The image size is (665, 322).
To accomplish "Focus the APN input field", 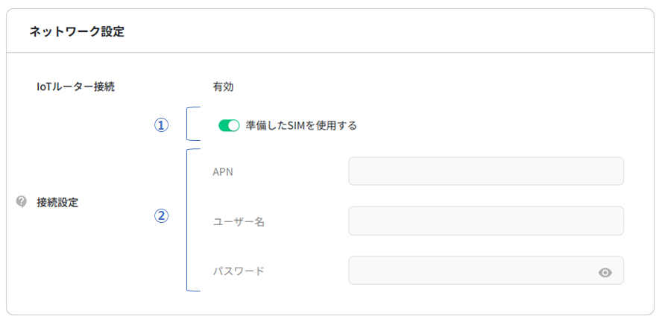I will click(x=485, y=171).
